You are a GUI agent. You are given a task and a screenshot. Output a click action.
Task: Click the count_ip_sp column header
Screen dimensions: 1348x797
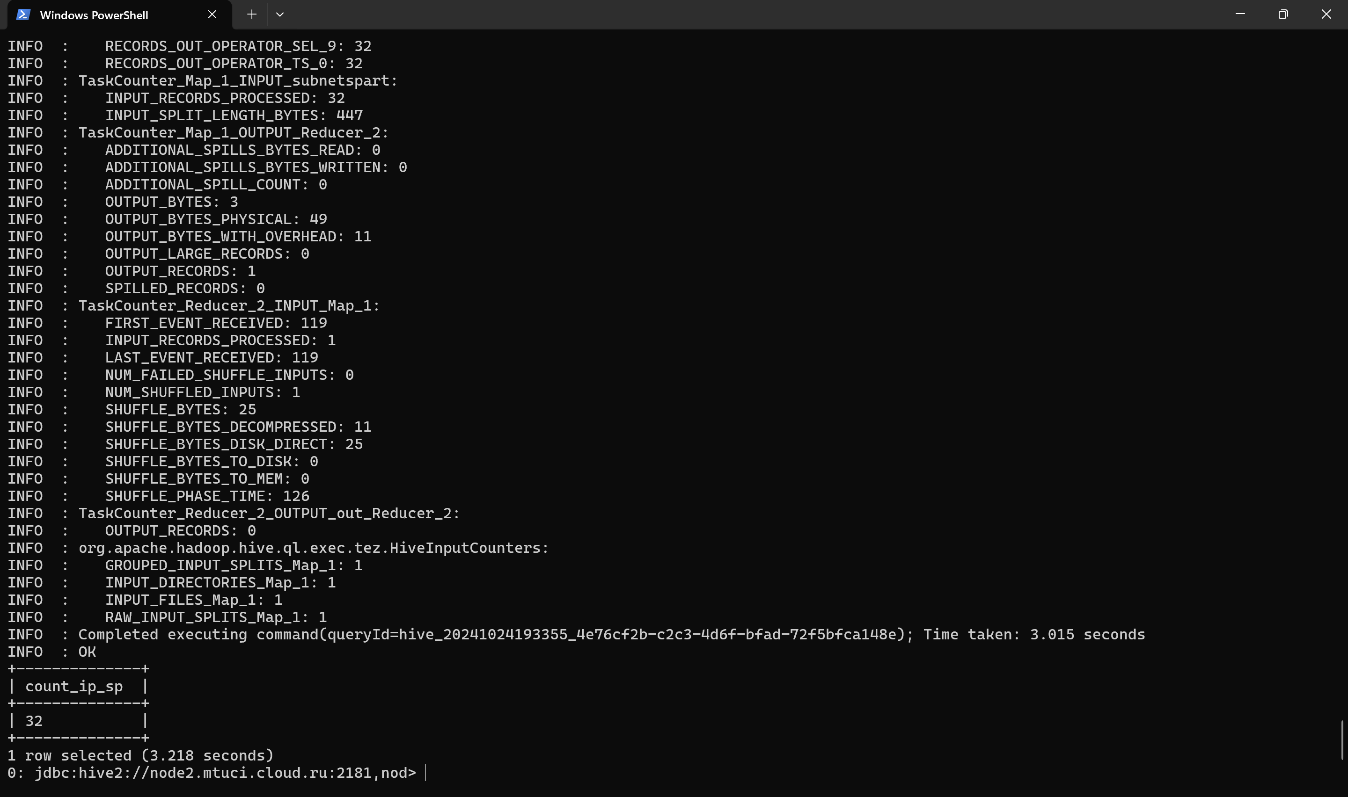[x=74, y=686]
